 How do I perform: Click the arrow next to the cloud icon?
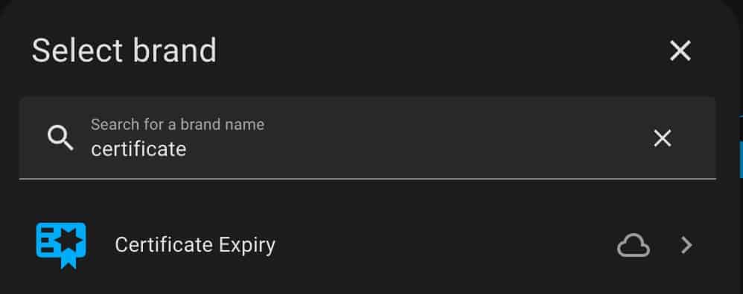(x=686, y=245)
